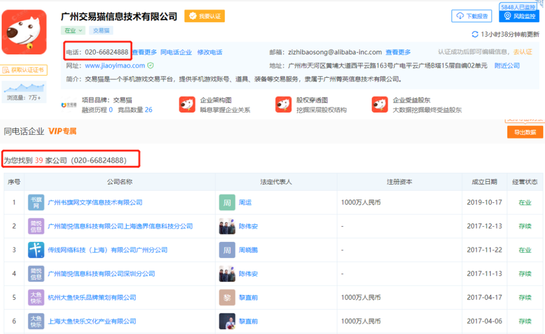This screenshot has width=545, height=334.
Task: Select the date 2019-10-17
Action: [485, 202]
